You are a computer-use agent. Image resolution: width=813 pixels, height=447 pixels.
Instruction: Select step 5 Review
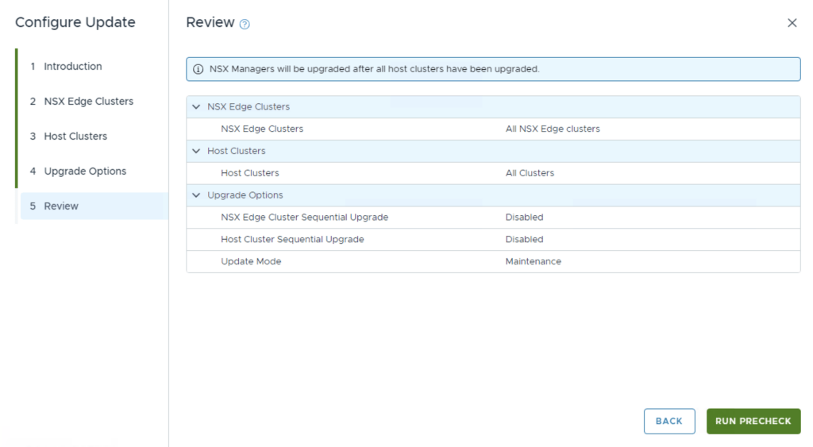click(x=61, y=206)
